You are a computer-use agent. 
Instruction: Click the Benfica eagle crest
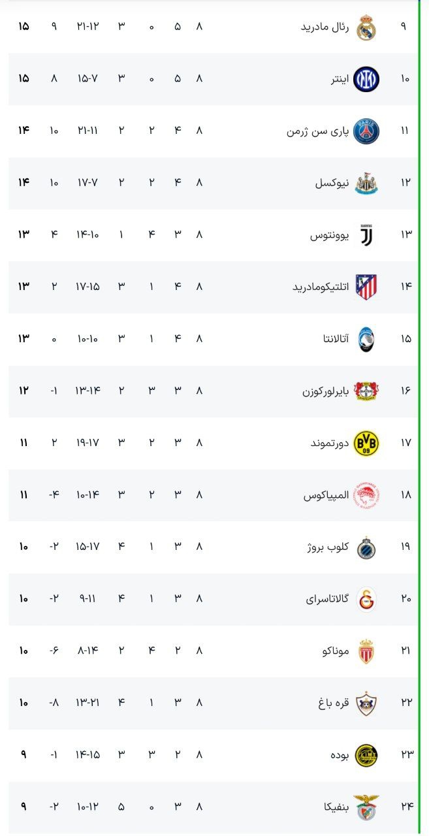366,807
